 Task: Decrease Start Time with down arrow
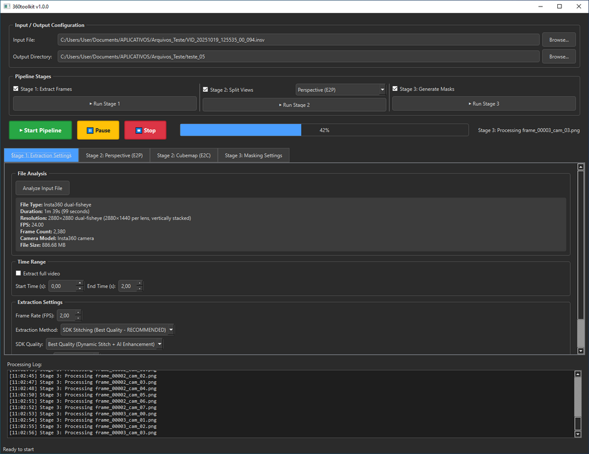80,289
